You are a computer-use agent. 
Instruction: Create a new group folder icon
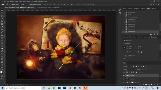pyautogui.click(x=152, y=84)
